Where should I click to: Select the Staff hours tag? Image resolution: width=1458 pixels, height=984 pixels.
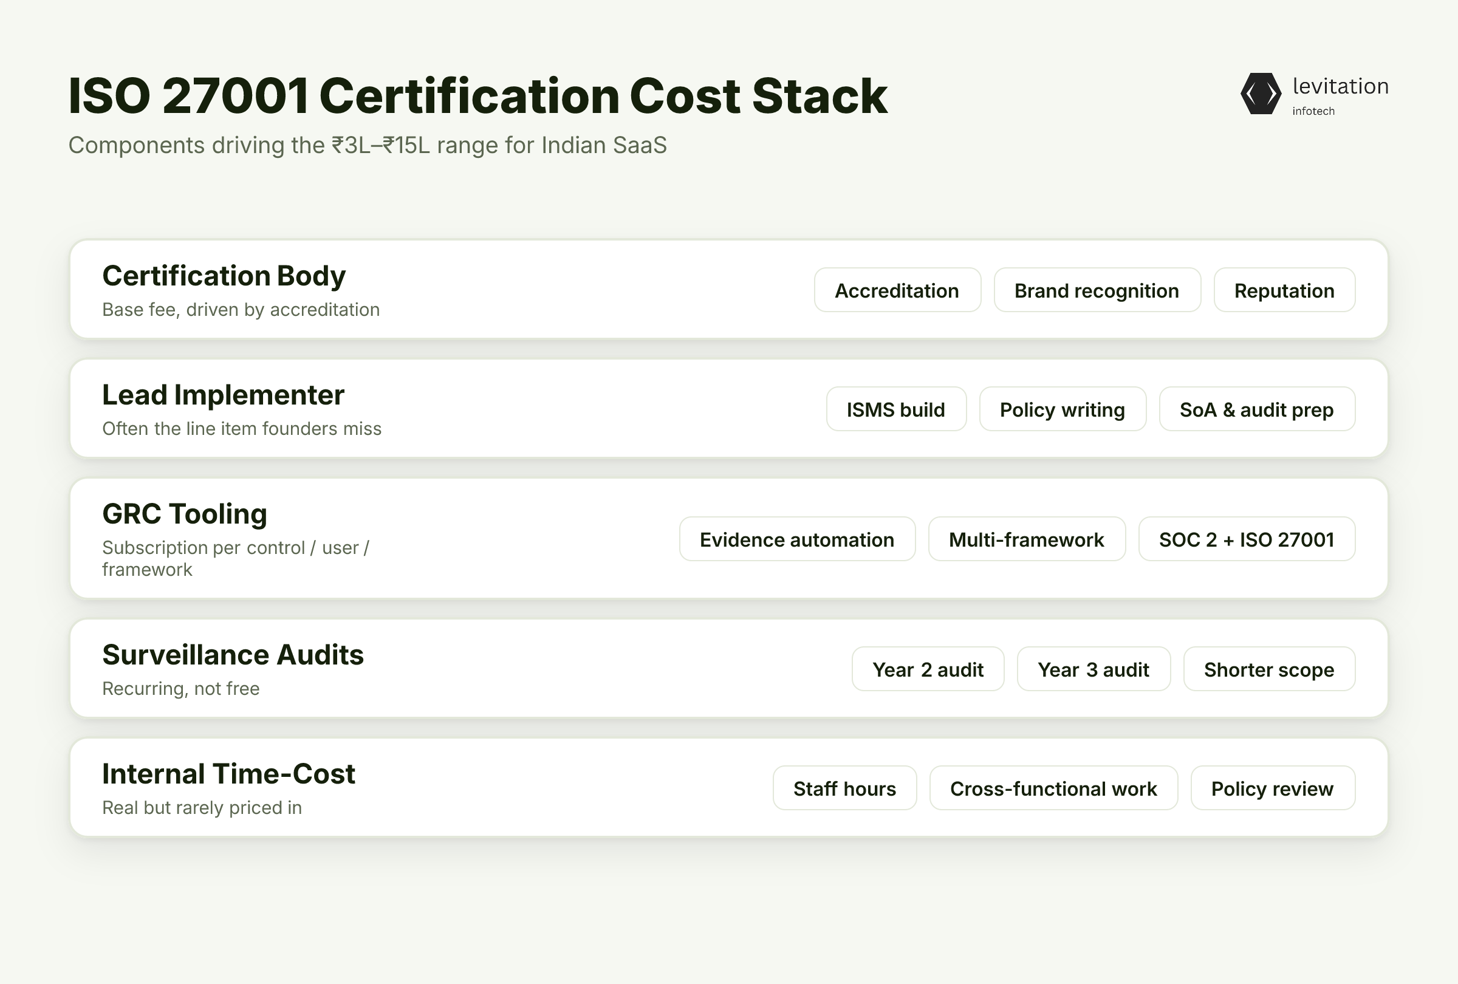844,788
